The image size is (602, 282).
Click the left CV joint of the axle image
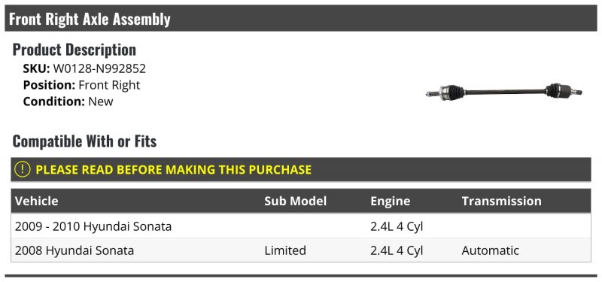click(x=451, y=92)
